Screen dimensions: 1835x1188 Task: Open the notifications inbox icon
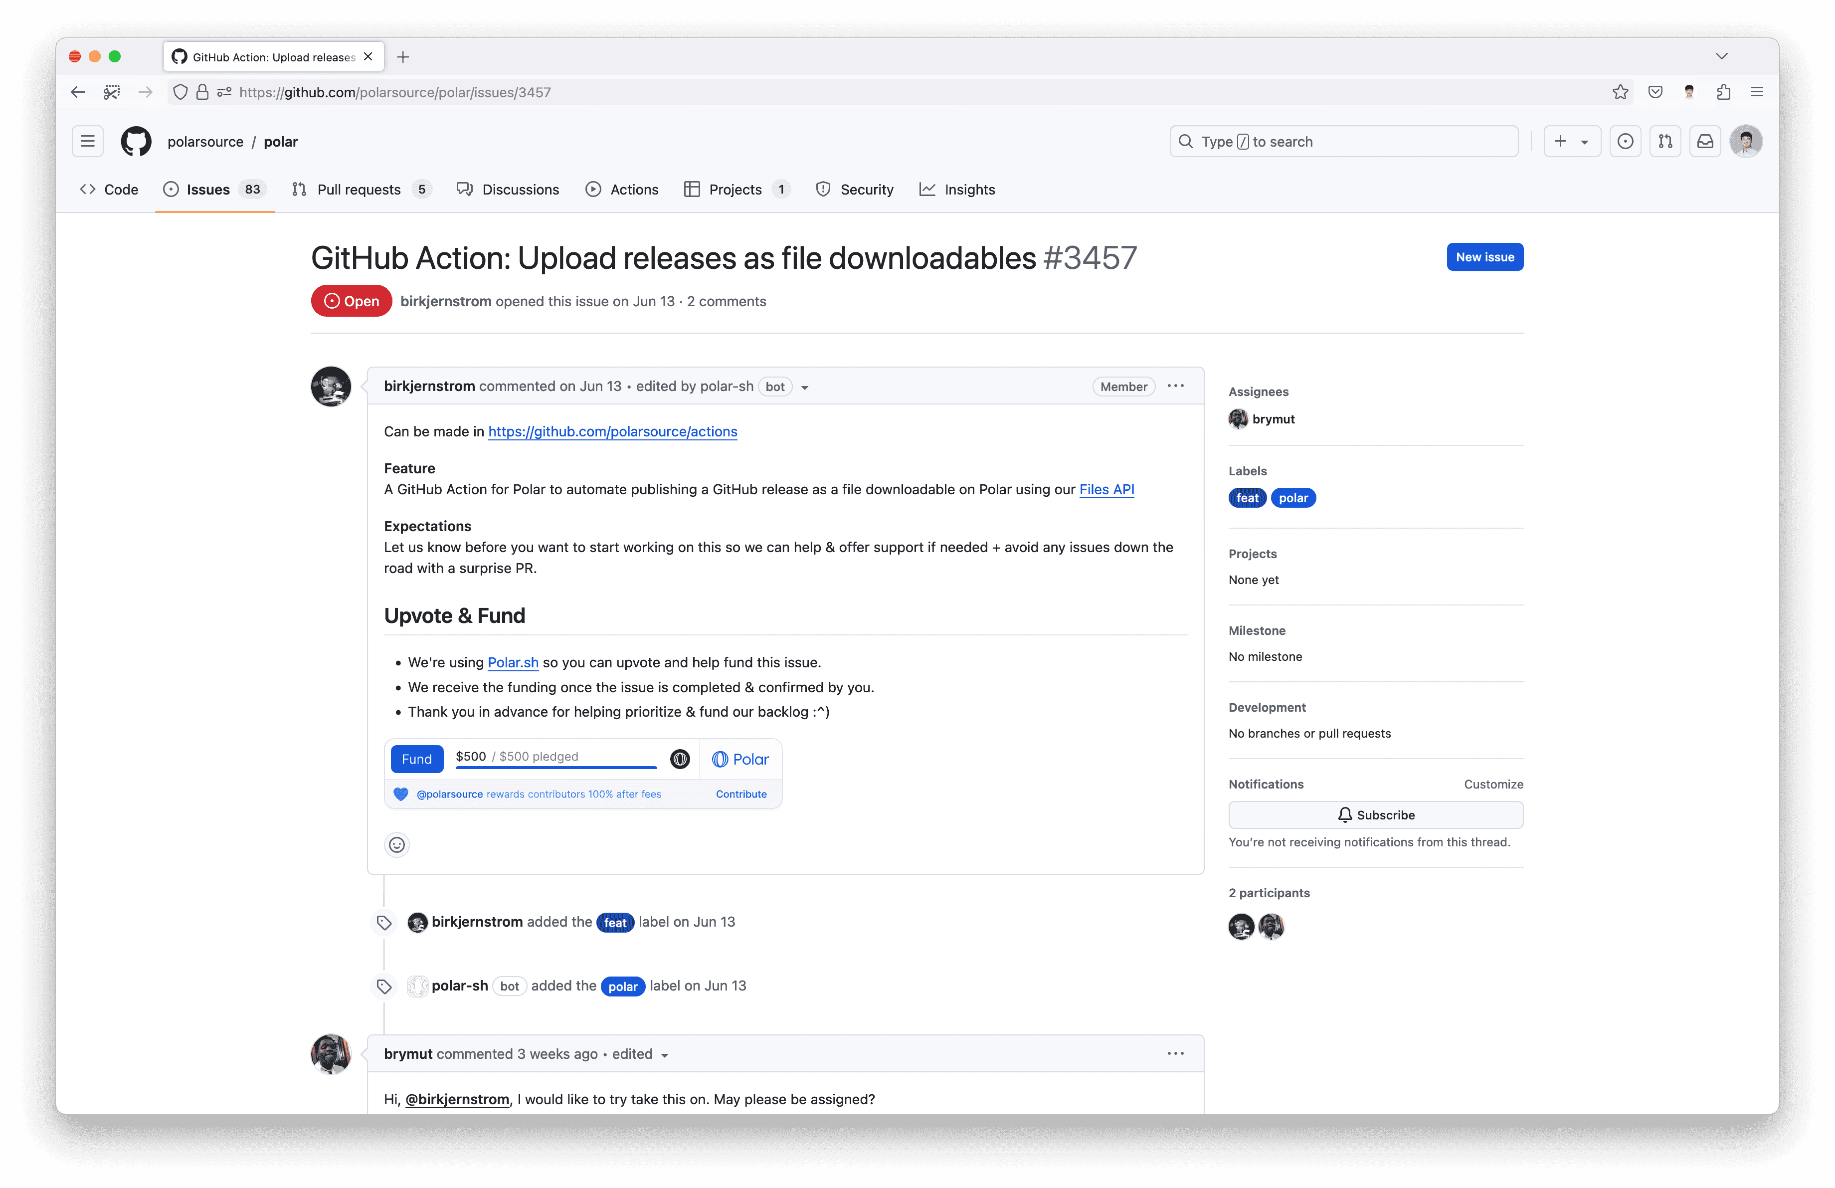1705,142
